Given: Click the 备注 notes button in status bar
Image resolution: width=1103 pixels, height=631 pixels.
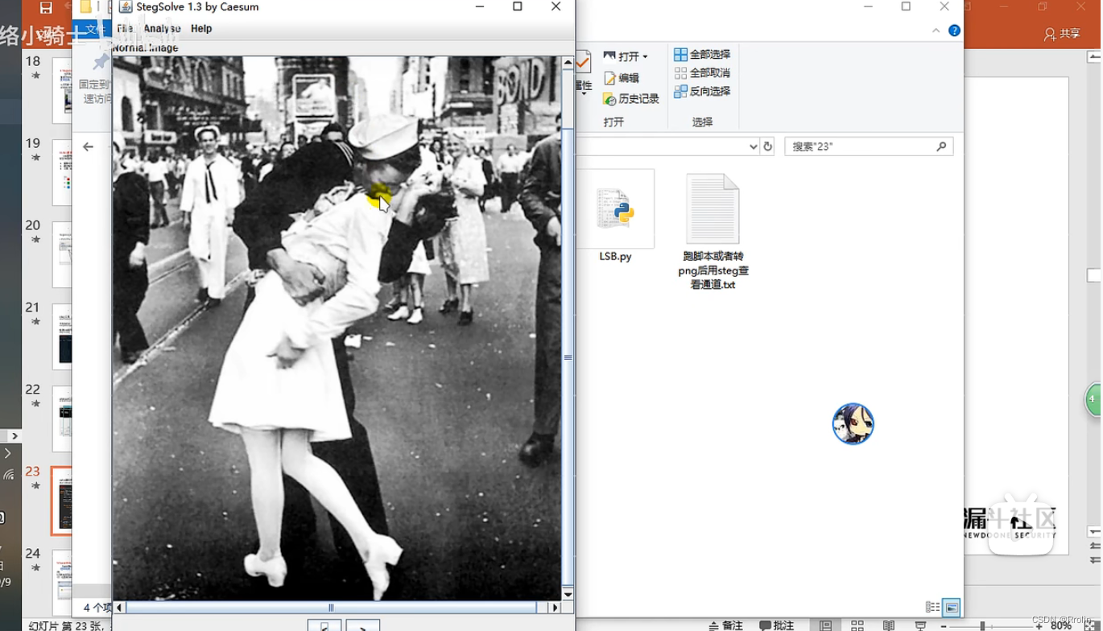Looking at the screenshot, I should coord(725,625).
